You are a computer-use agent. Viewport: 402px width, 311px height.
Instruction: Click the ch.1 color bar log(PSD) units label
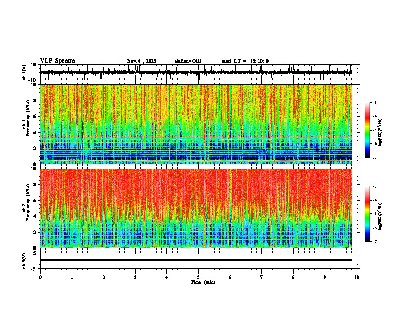click(x=380, y=132)
